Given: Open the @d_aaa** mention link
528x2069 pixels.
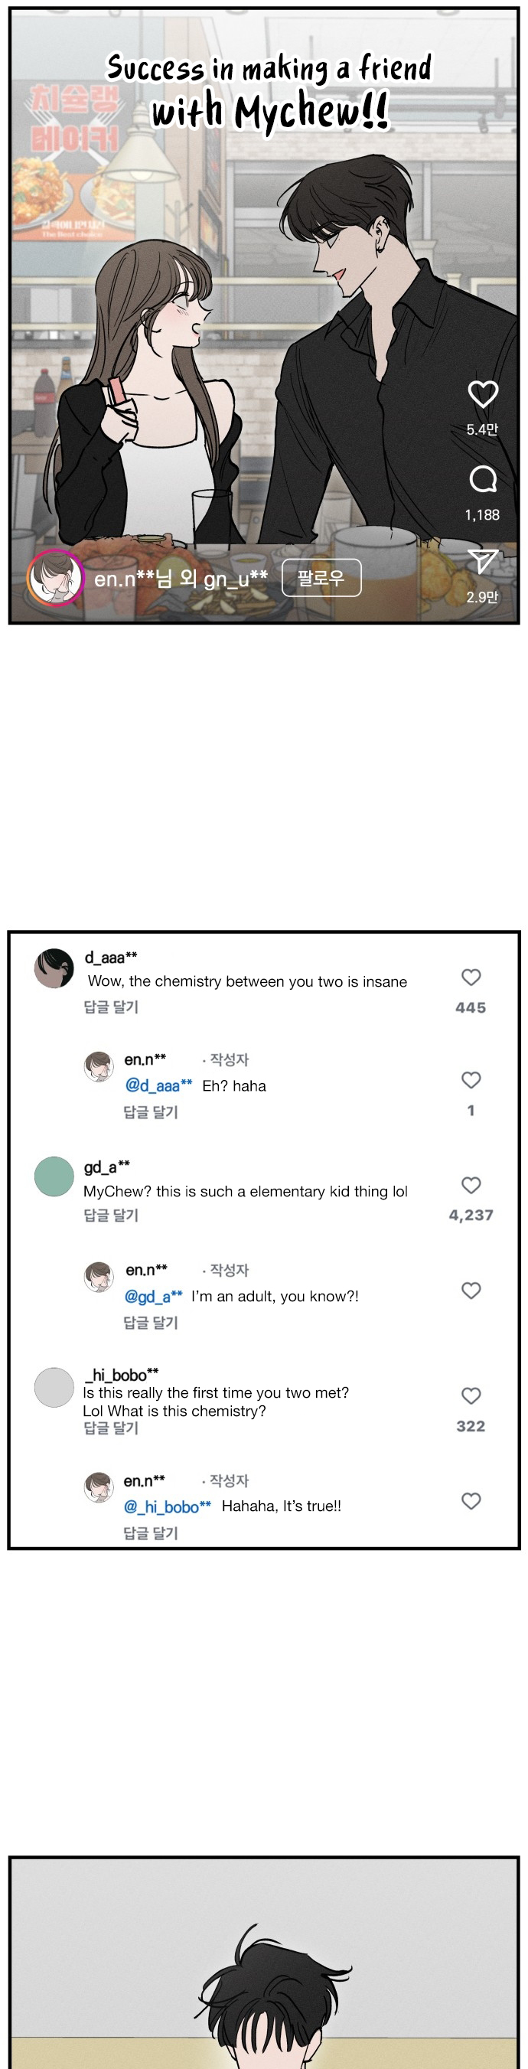Looking at the screenshot, I should click(158, 1086).
